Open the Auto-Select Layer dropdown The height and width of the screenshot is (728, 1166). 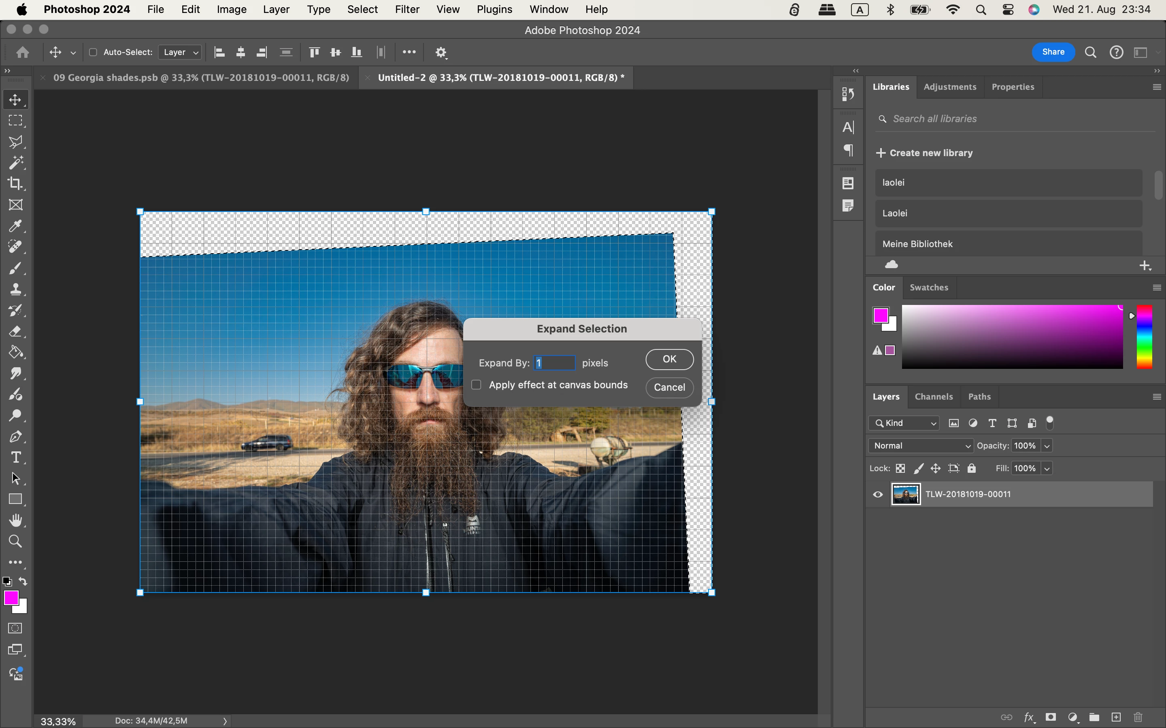[180, 52]
